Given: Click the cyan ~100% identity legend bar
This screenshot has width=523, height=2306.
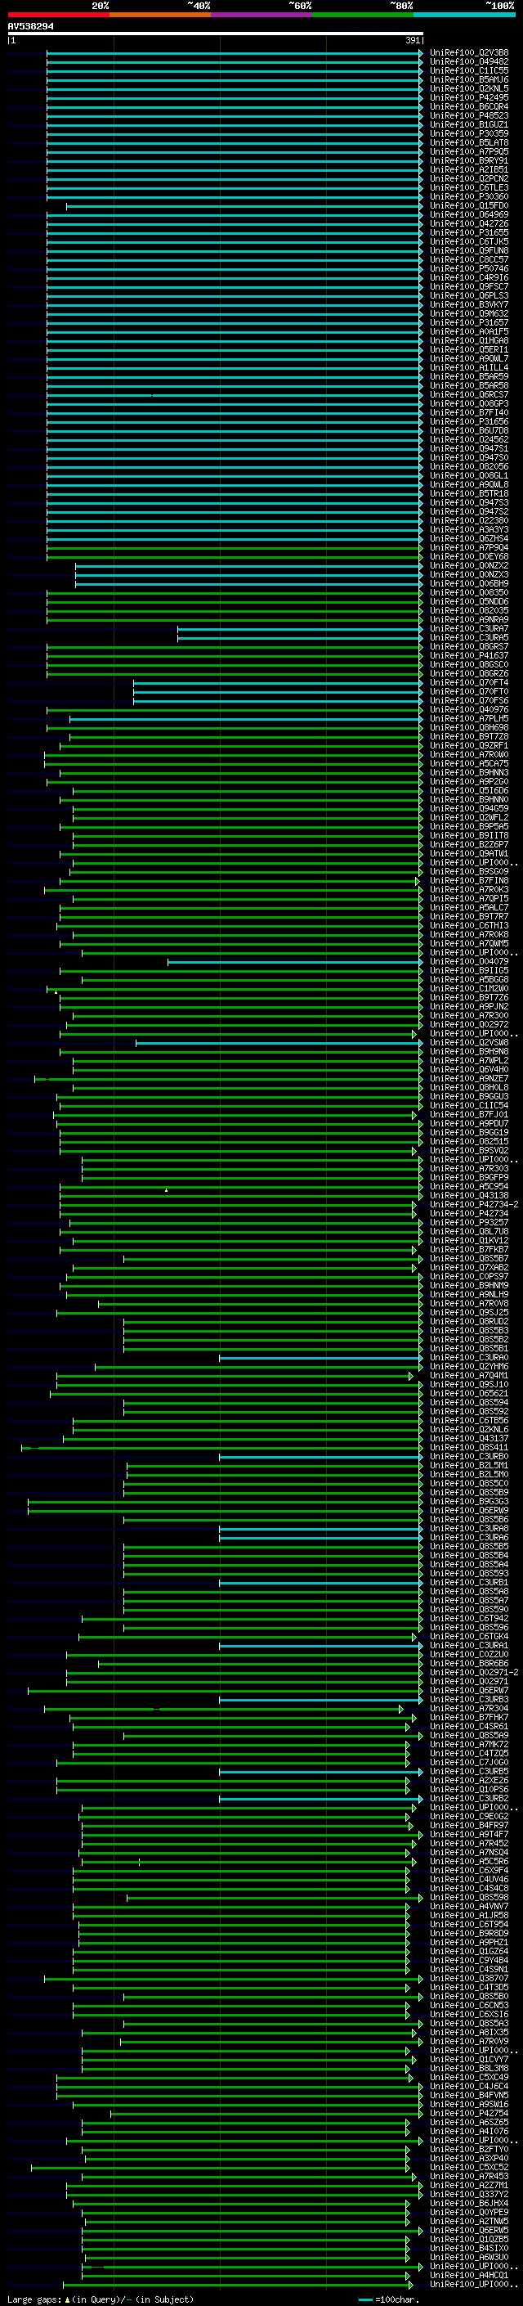Looking at the screenshot, I should point(465,15).
